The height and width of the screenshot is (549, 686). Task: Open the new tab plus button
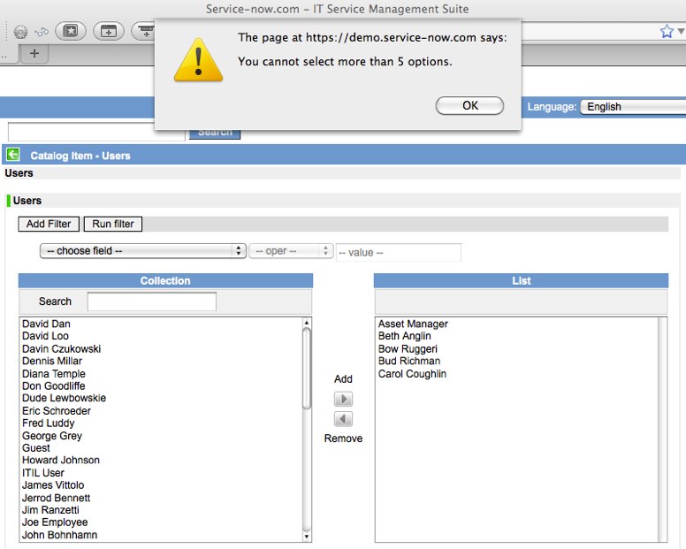pos(34,53)
